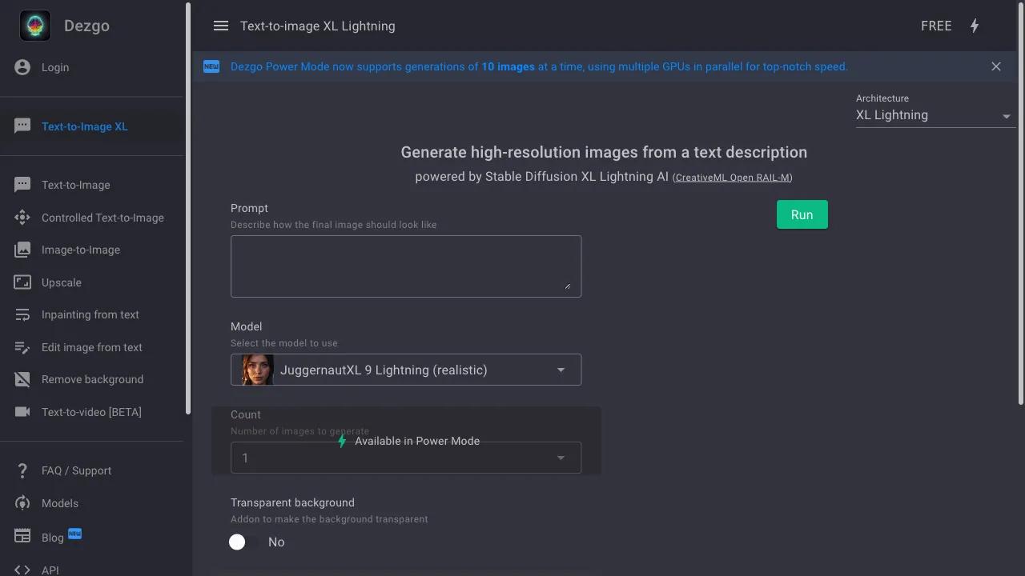Click the main page vertical scrollbar
The height and width of the screenshot is (576, 1025).
tap(1021, 204)
